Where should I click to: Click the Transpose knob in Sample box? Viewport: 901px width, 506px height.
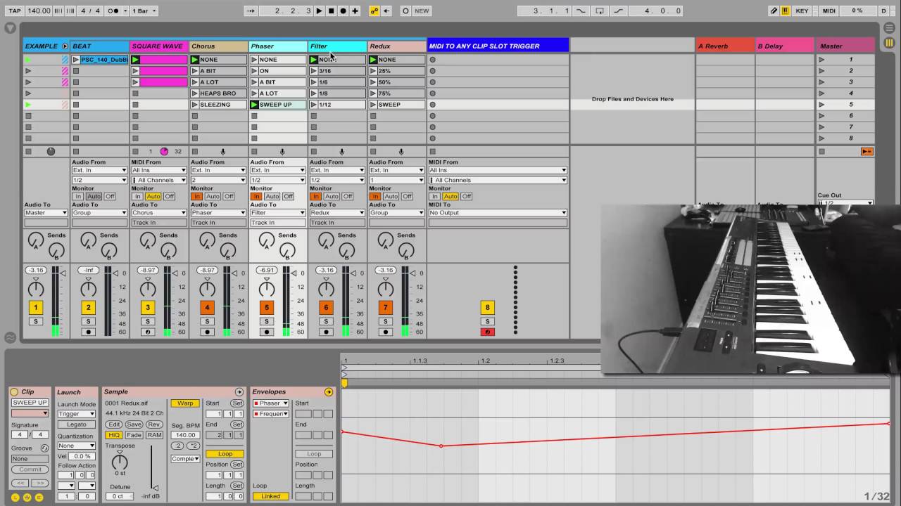(x=120, y=462)
